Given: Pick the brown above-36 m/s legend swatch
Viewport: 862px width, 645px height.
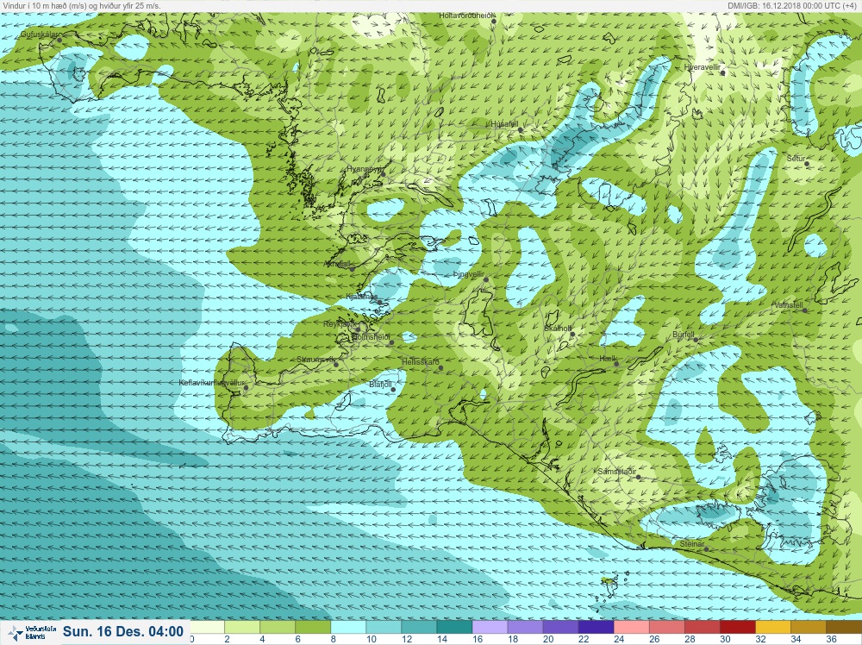Looking at the screenshot, I should tap(844, 627).
